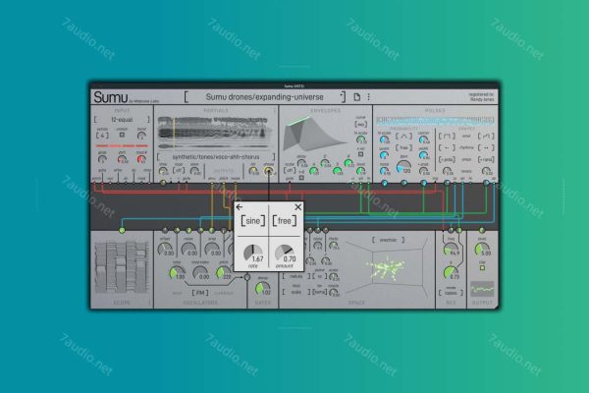Turn the glide knob in Input section
Image resolution: width=589 pixels, height=393 pixels.
coord(102,159)
